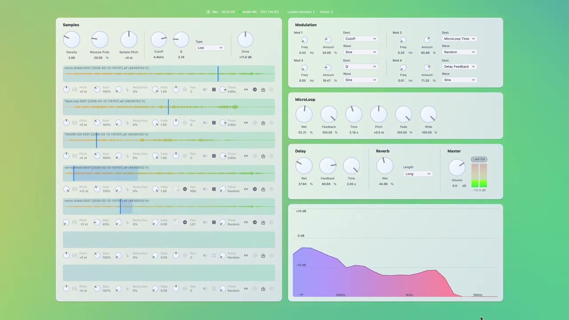The width and height of the screenshot is (569, 320).
Task: Click the sparkle reduction icon in the +12 st sample row
Action: pos(127,189)
